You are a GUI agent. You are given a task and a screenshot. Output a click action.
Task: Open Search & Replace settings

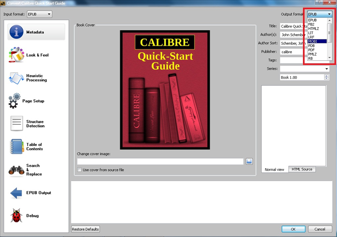coord(26,170)
